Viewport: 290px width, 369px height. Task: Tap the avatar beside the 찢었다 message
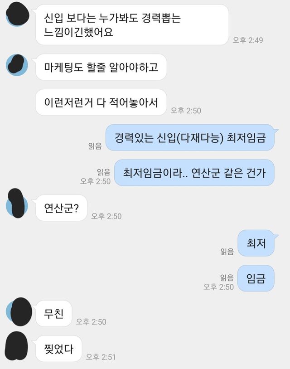(x=16, y=346)
